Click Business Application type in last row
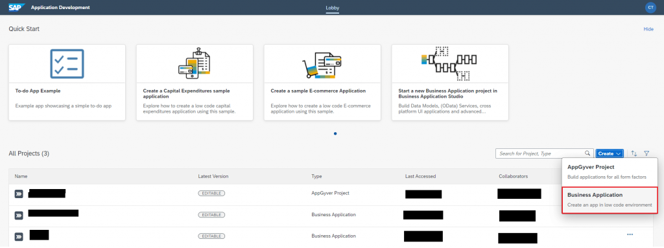Image resolution: width=664 pixels, height=248 pixels. pyautogui.click(x=333, y=236)
